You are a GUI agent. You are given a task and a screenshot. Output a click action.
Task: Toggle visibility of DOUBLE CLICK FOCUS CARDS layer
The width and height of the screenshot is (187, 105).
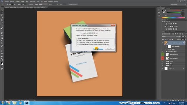tap(162, 43)
